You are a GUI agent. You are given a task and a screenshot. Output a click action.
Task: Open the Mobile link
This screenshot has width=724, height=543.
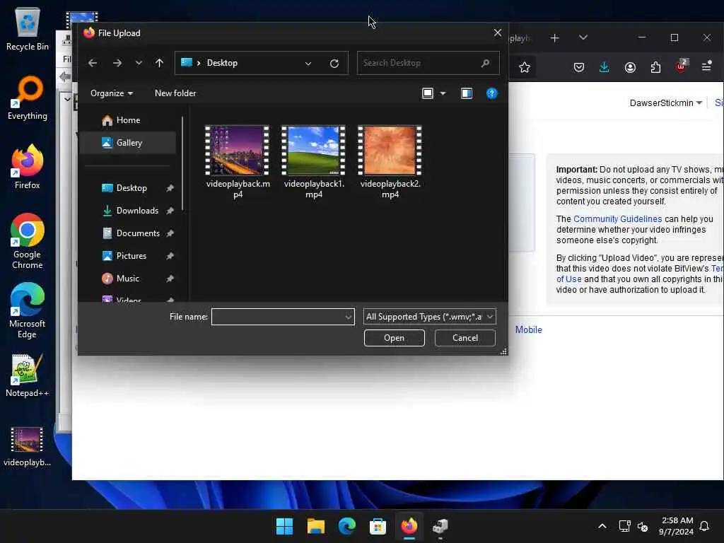528,329
